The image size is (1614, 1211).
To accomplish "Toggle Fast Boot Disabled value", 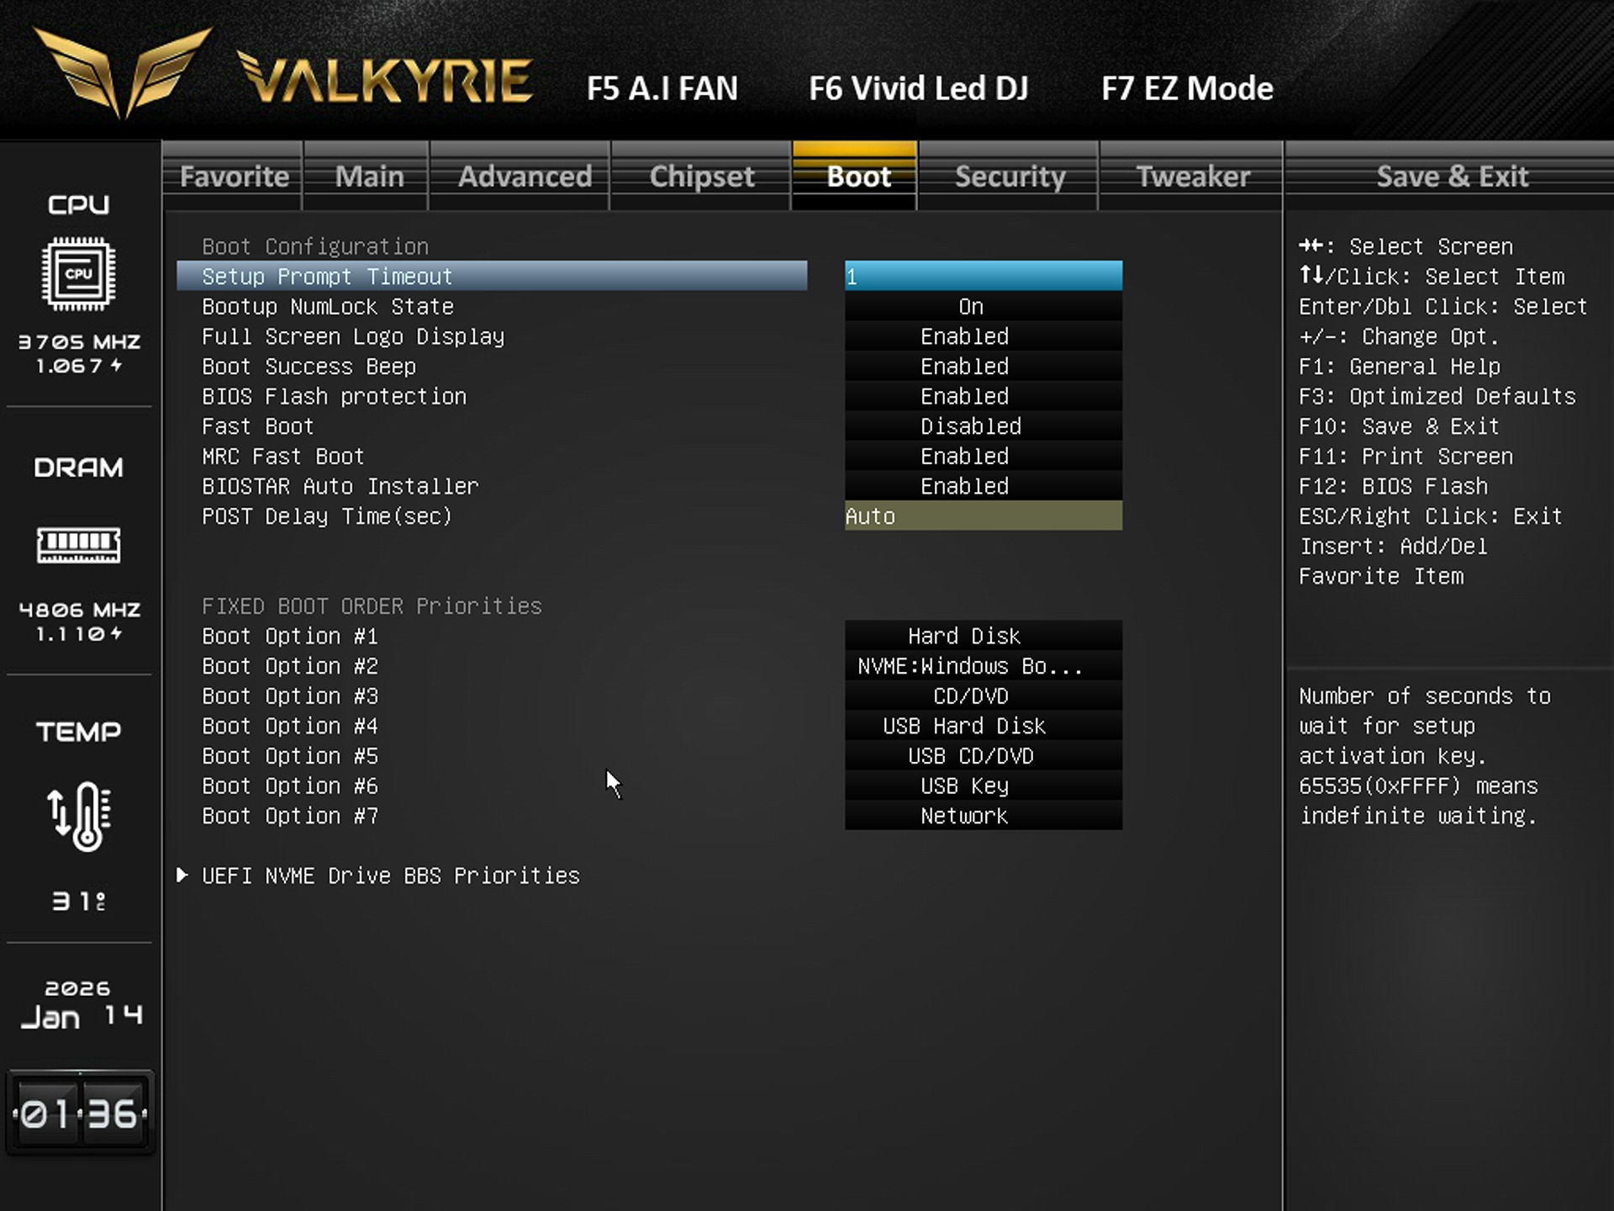I will pos(983,426).
